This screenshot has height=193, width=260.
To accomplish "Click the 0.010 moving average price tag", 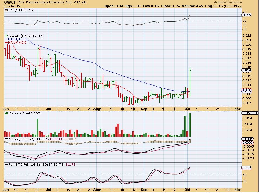I will [x=247, y=91].
